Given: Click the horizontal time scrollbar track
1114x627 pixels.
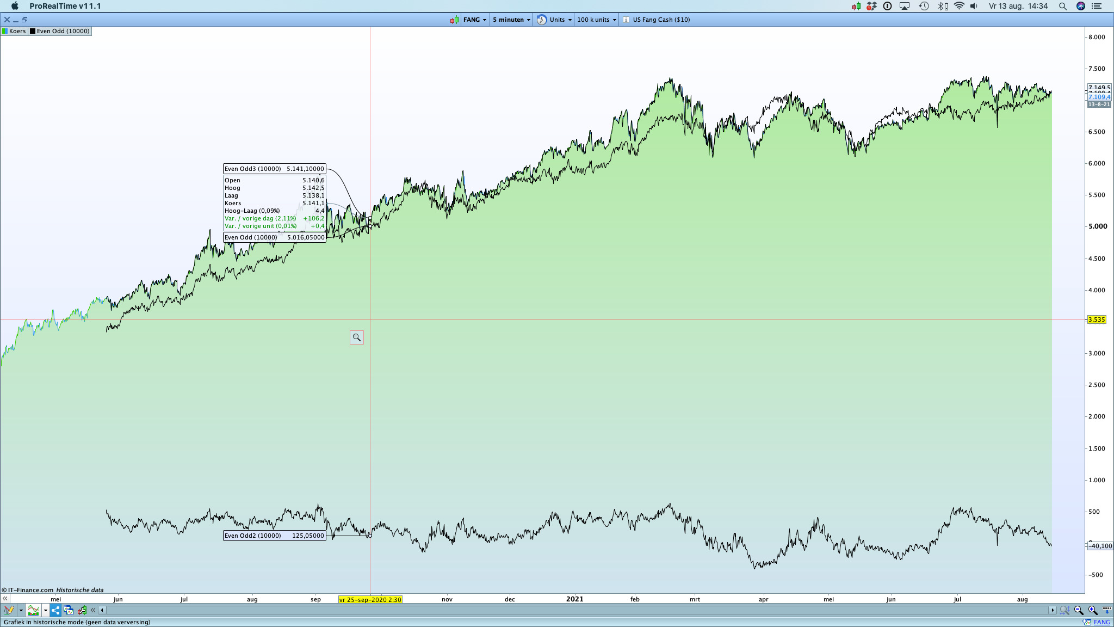Looking at the screenshot, I should tap(544, 610).
